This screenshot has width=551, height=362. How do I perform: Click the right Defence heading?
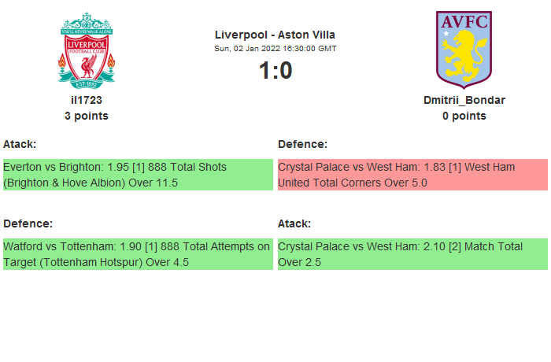tap(303, 144)
